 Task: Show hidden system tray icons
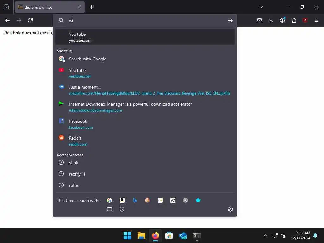265,235
